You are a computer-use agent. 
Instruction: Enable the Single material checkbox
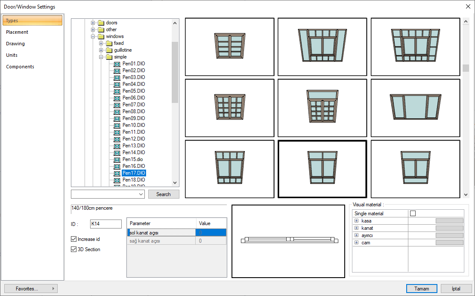click(413, 214)
